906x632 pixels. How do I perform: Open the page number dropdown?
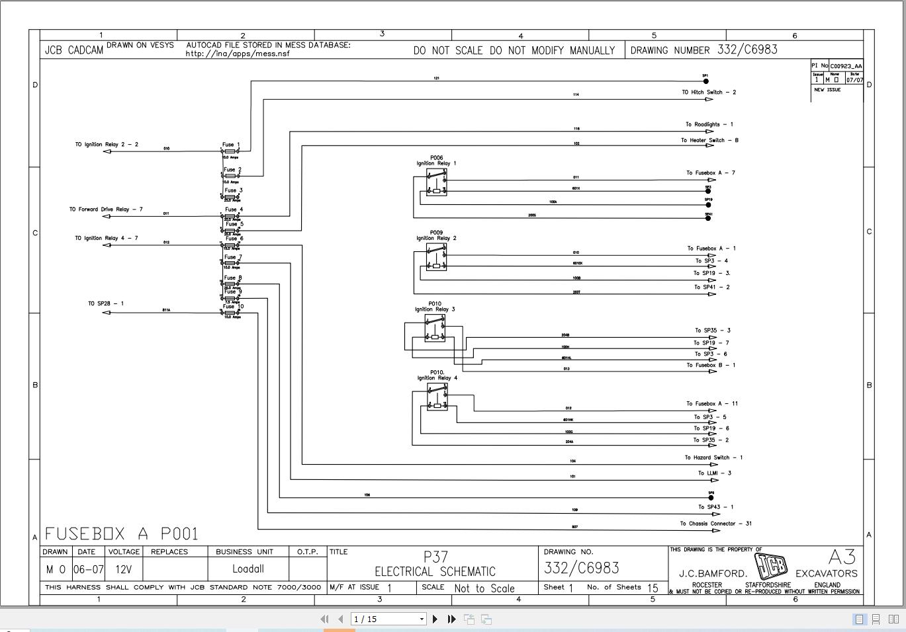click(x=422, y=619)
